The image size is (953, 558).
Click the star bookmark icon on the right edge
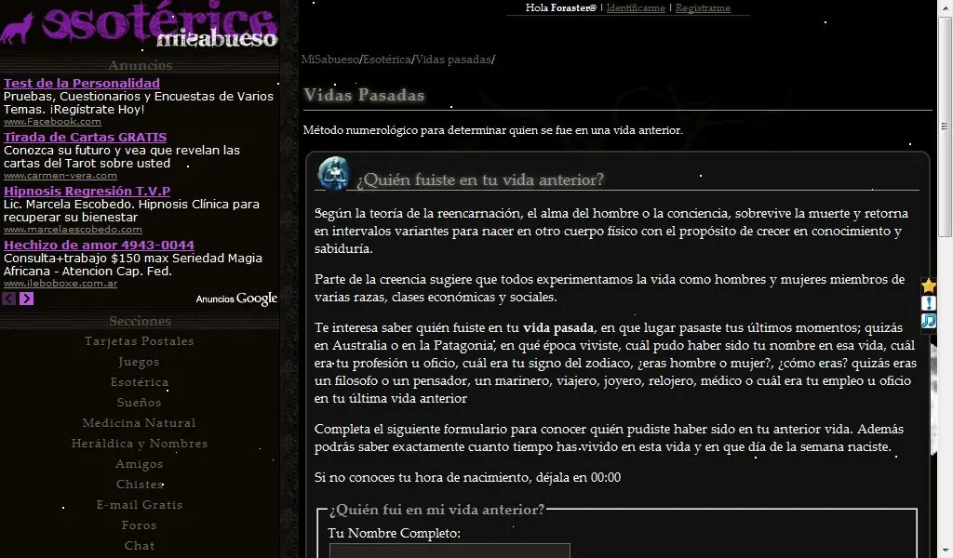tap(928, 286)
